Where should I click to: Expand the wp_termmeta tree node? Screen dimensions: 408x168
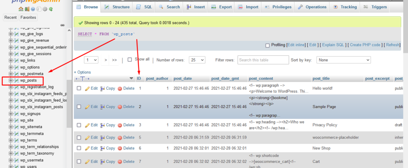[11, 133]
